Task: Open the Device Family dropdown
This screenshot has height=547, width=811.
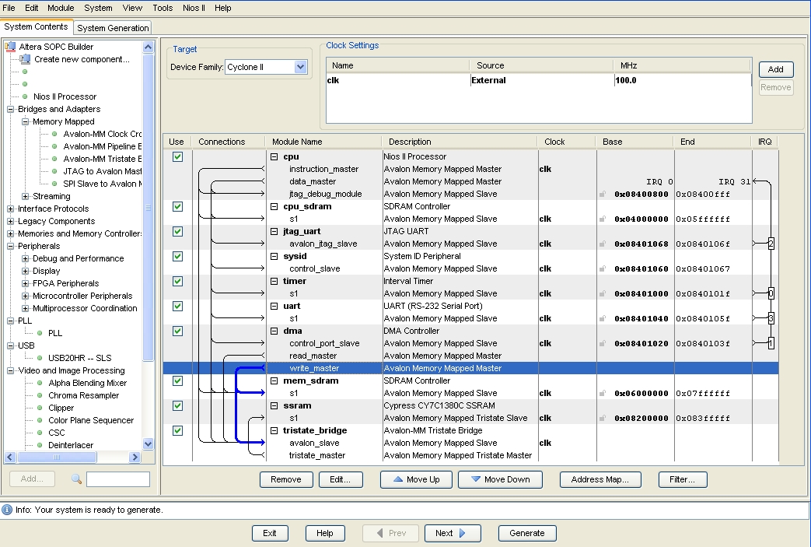Action: tap(301, 68)
